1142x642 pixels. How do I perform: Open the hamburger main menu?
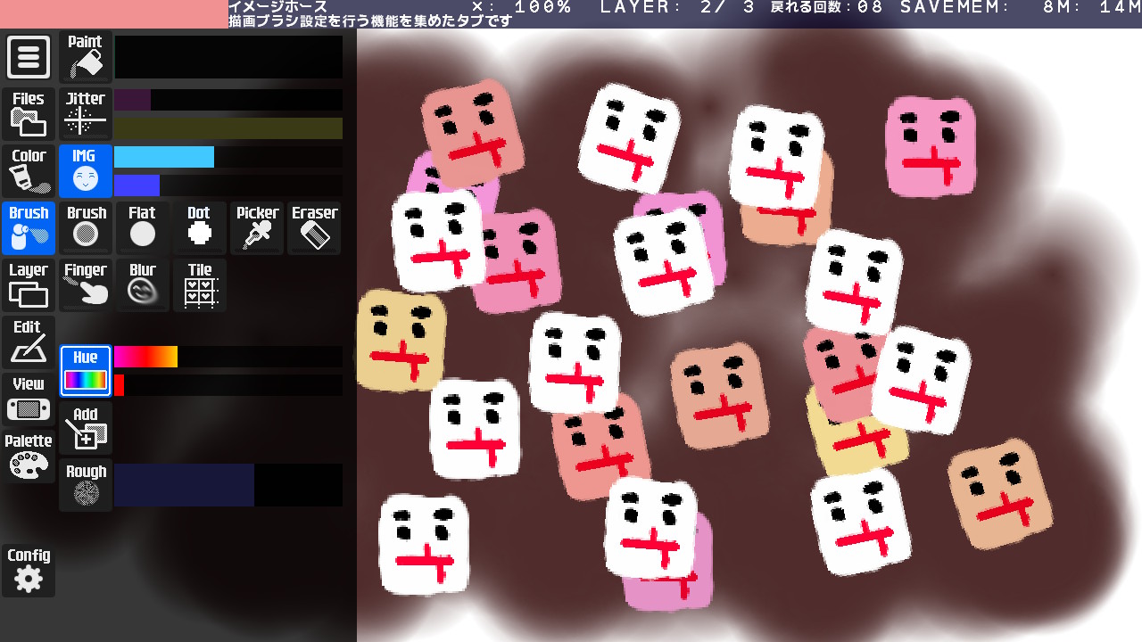[x=29, y=57]
